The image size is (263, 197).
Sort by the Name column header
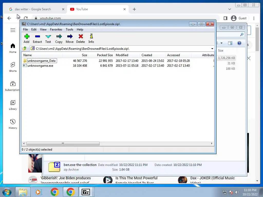42,55
